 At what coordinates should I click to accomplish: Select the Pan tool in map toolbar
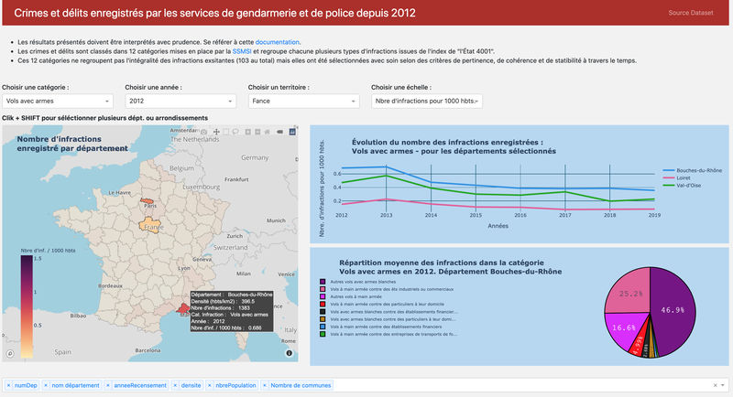[216, 132]
